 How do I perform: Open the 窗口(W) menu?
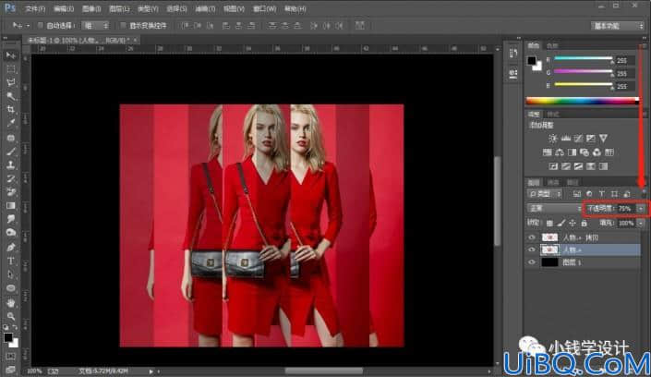[264, 8]
